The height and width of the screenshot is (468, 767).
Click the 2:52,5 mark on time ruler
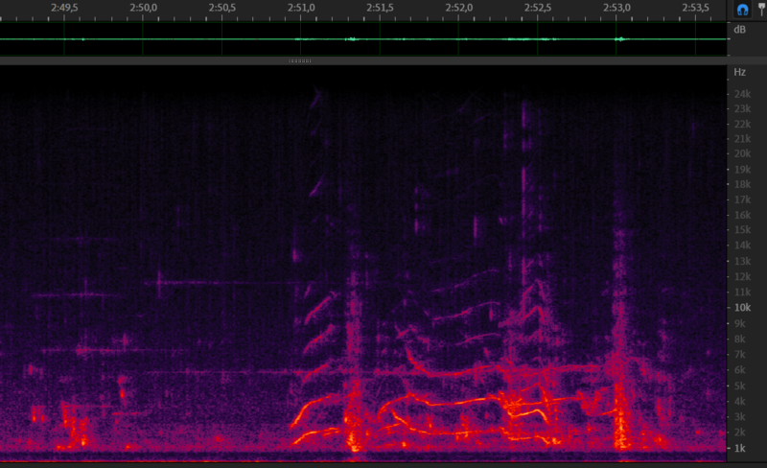click(x=538, y=8)
